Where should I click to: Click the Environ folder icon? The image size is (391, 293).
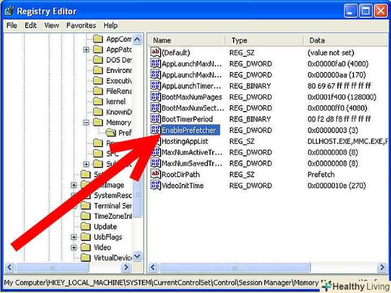tap(98, 70)
